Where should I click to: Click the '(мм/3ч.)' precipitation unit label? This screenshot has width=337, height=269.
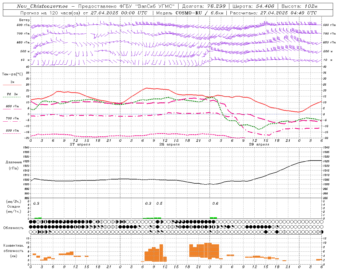13,202
